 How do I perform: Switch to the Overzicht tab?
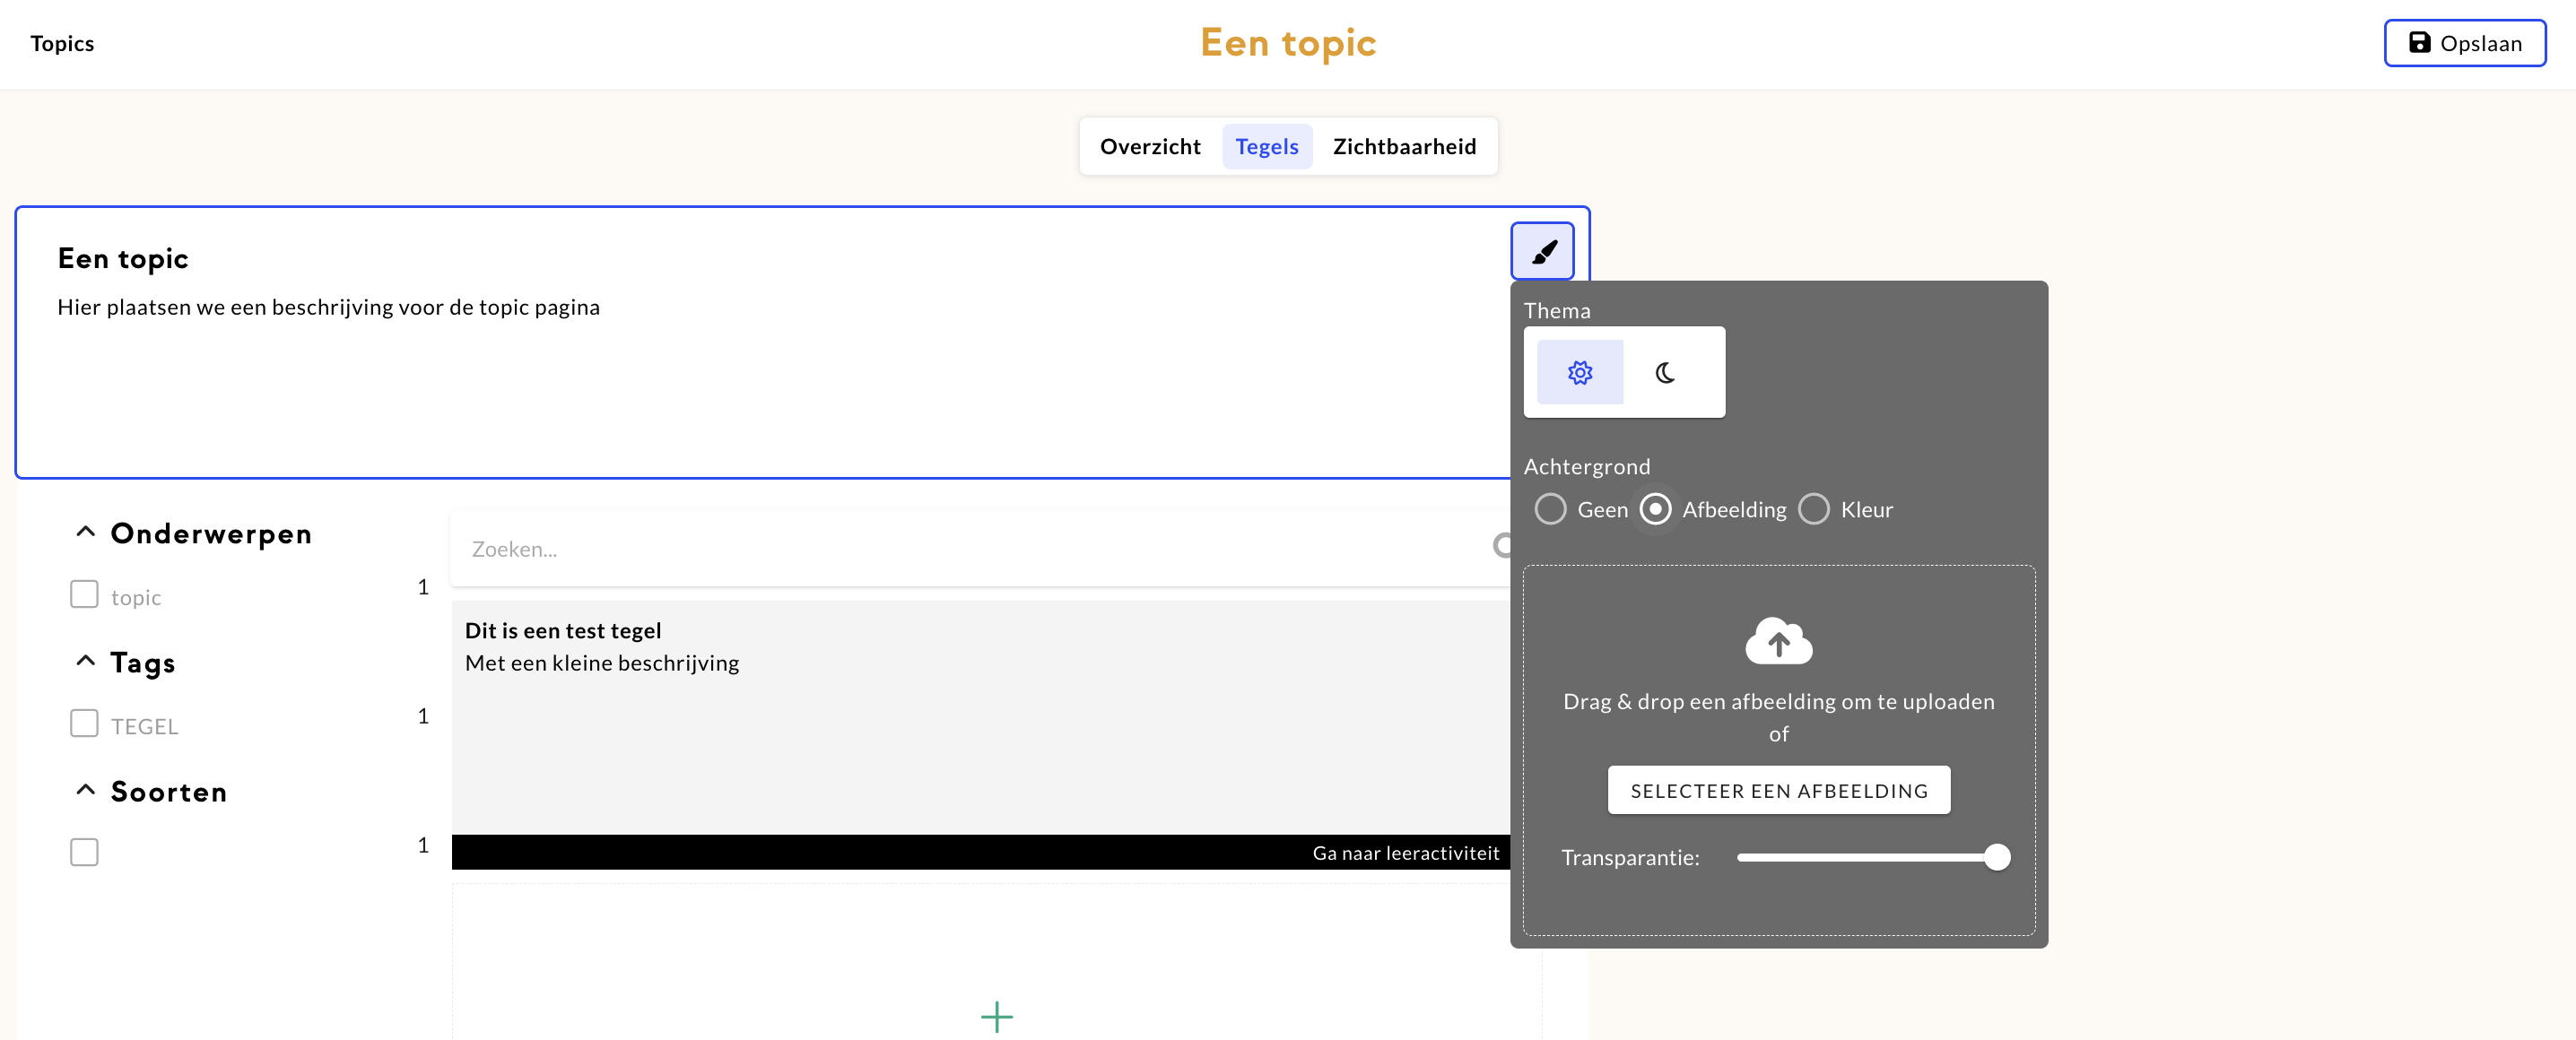1149,147
